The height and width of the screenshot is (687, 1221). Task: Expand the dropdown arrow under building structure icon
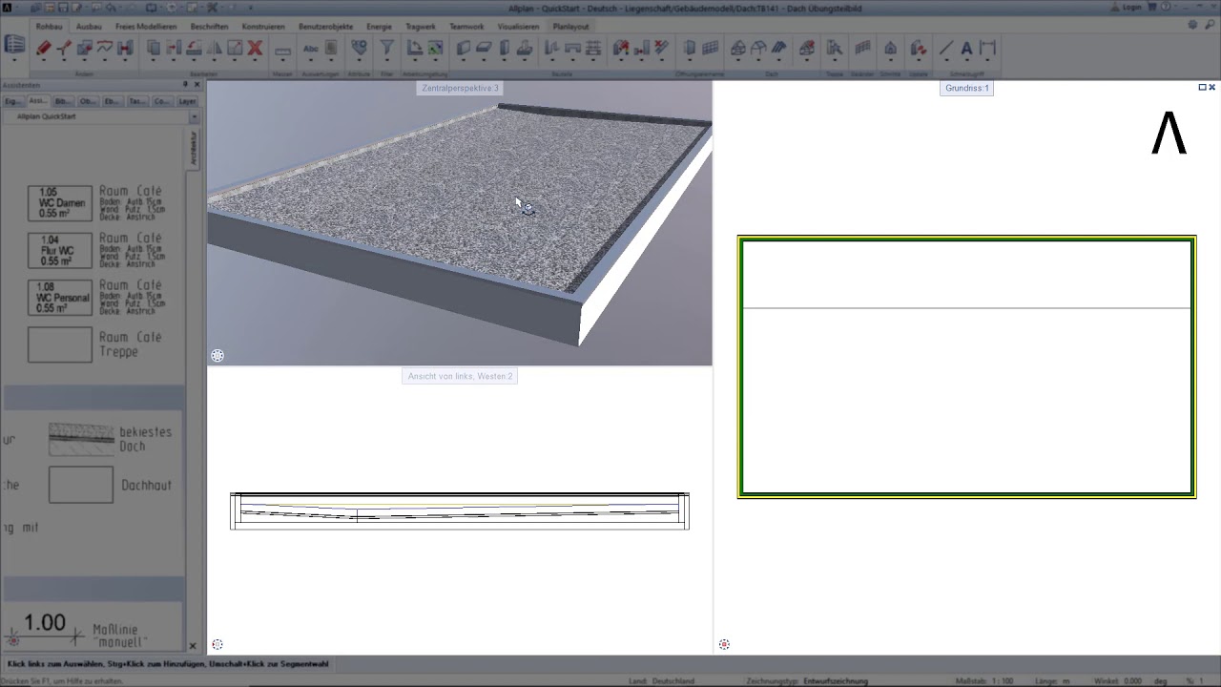tap(14, 61)
